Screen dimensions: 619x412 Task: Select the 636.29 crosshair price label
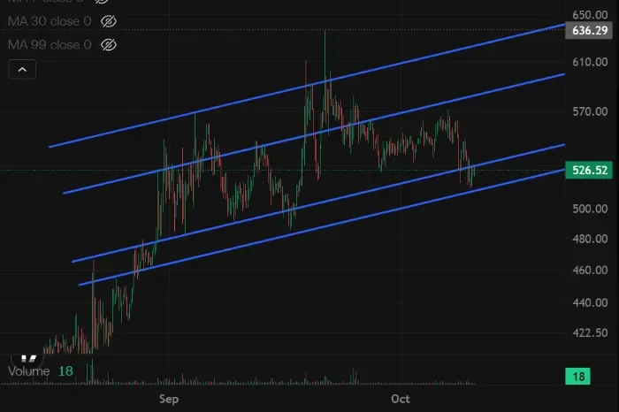coord(589,31)
